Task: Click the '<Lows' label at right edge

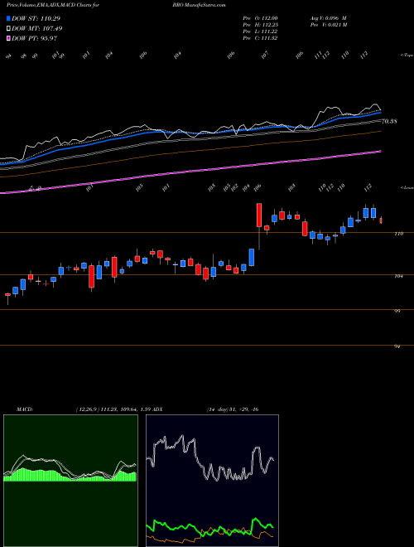Action: tap(406, 187)
